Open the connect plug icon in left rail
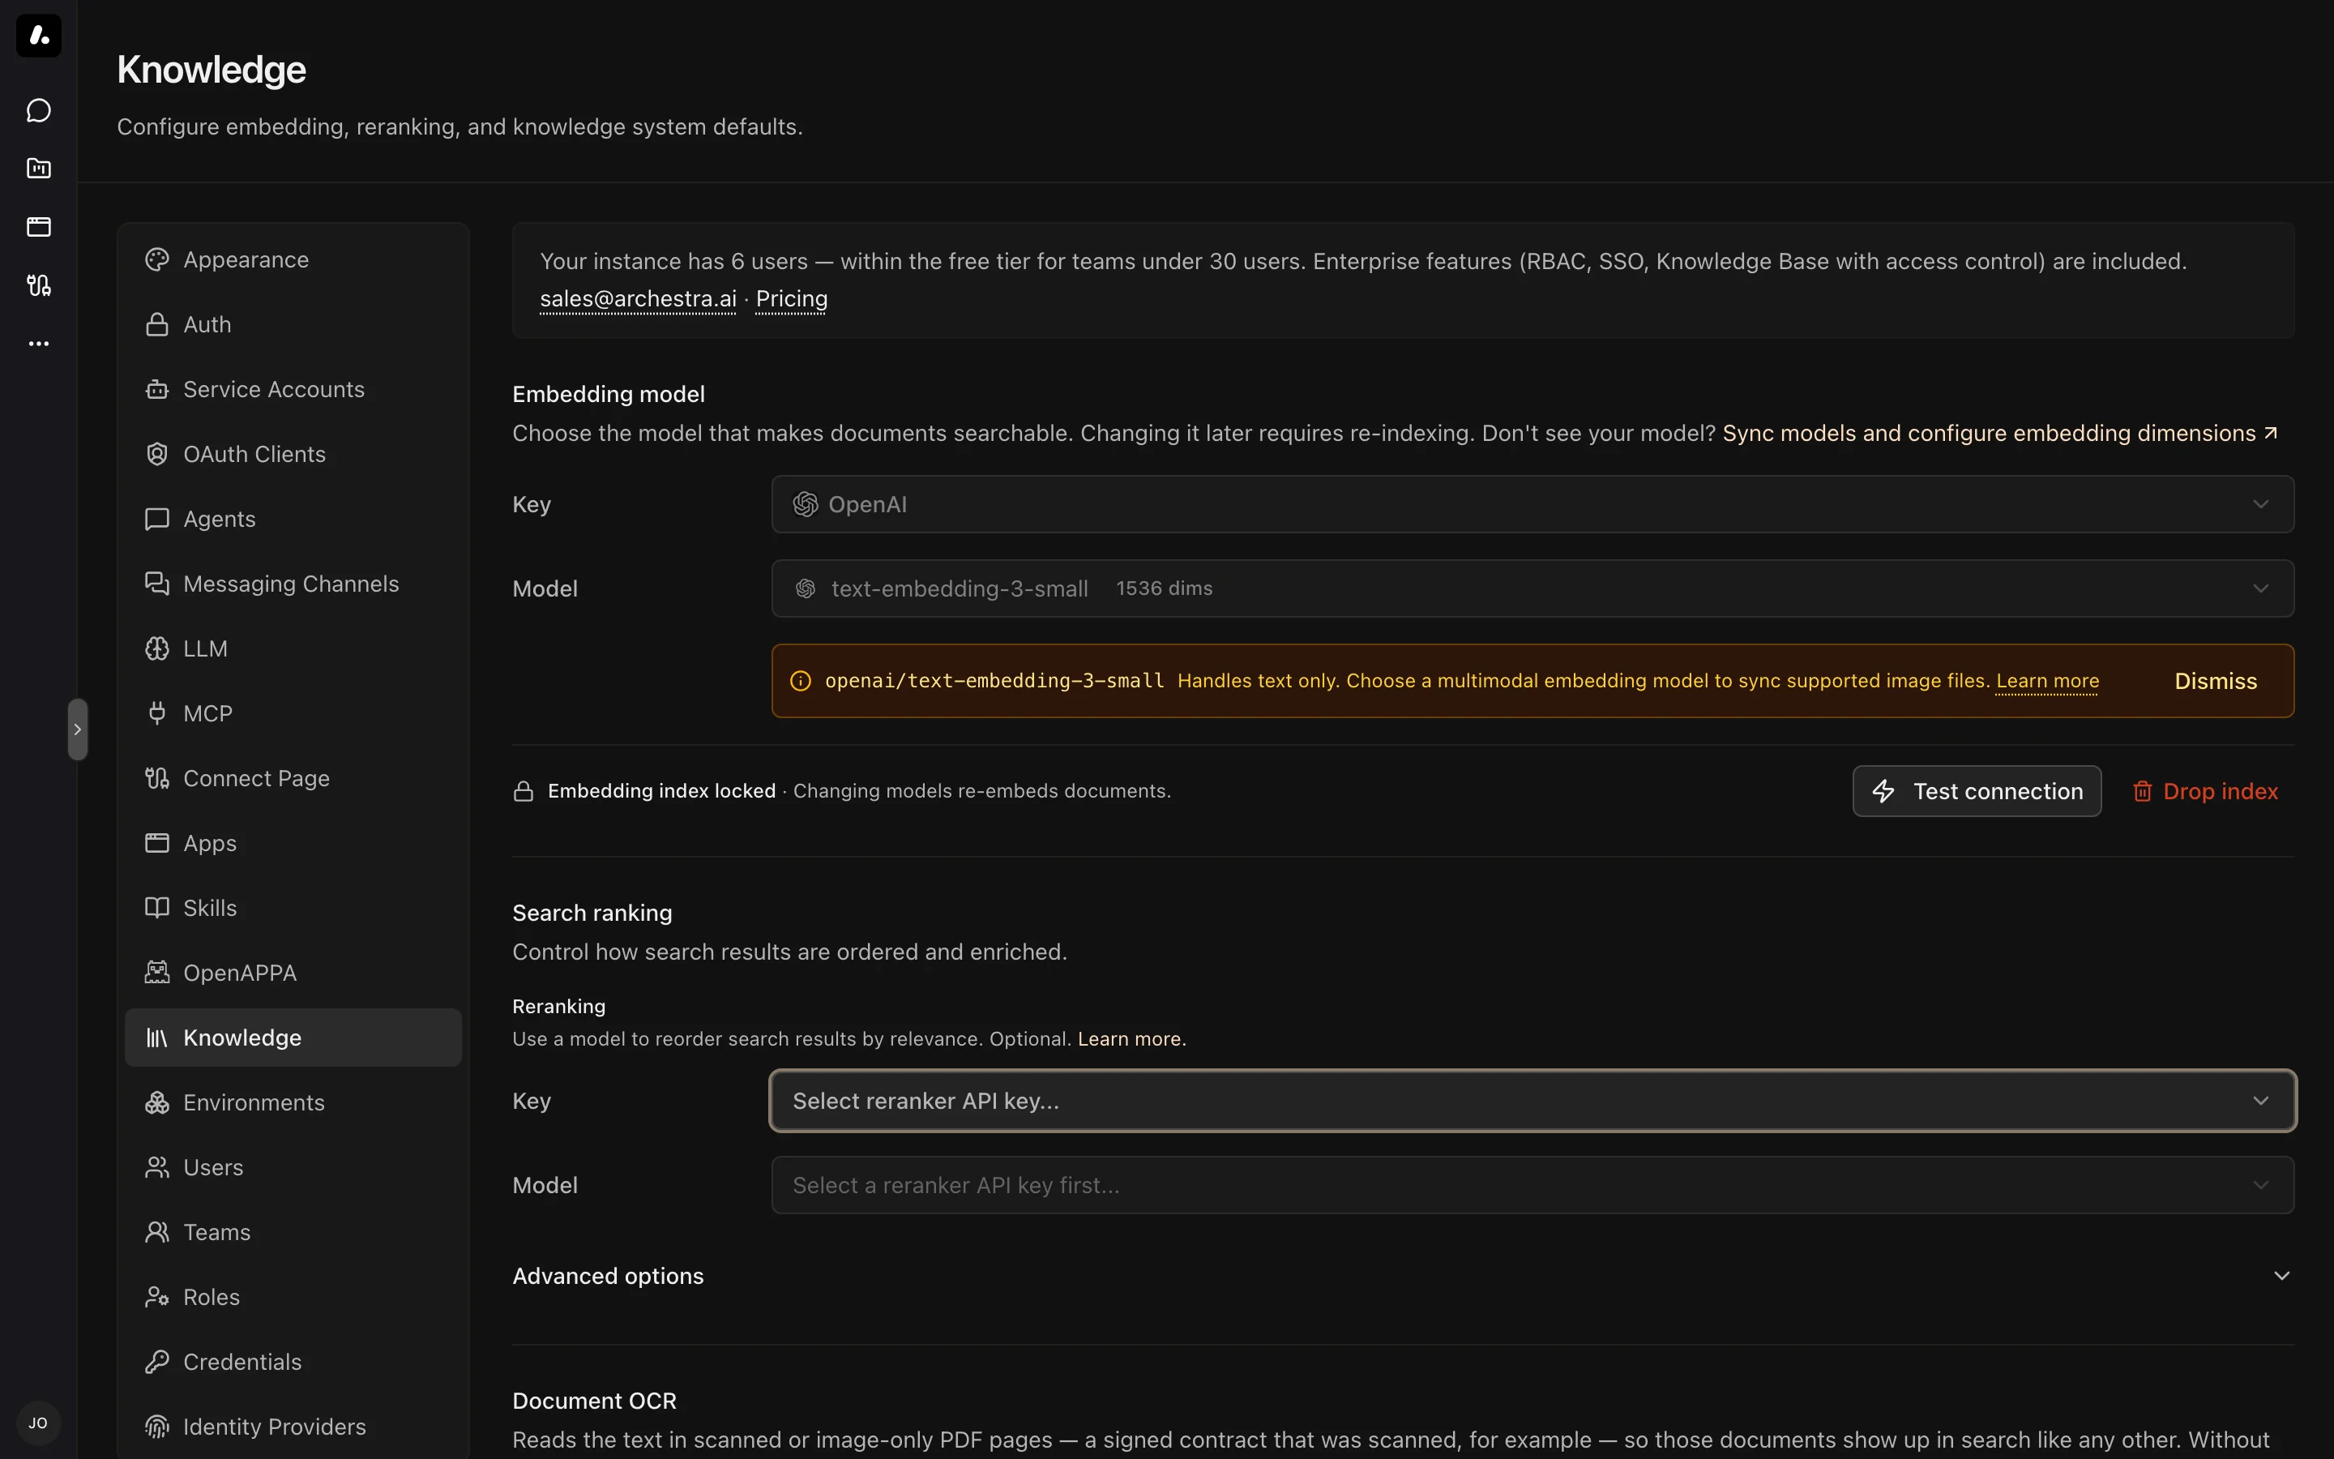This screenshot has height=1459, width=2334. coord(39,285)
